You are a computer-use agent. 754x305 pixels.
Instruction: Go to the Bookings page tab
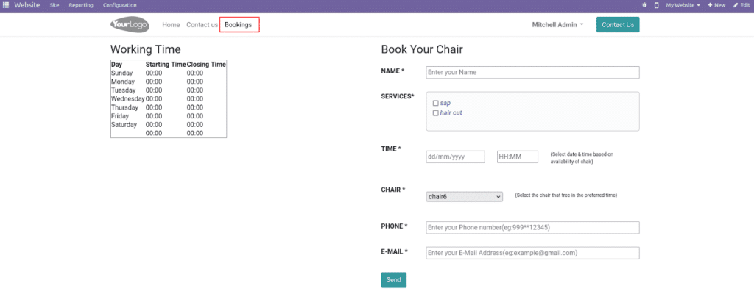pyautogui.click(x=239, y=25)
